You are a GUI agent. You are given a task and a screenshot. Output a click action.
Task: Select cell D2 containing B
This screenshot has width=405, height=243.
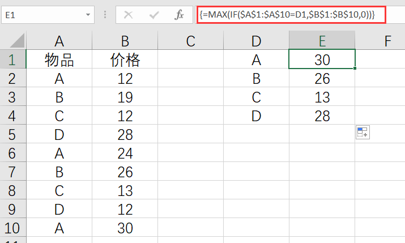point(256,78)
